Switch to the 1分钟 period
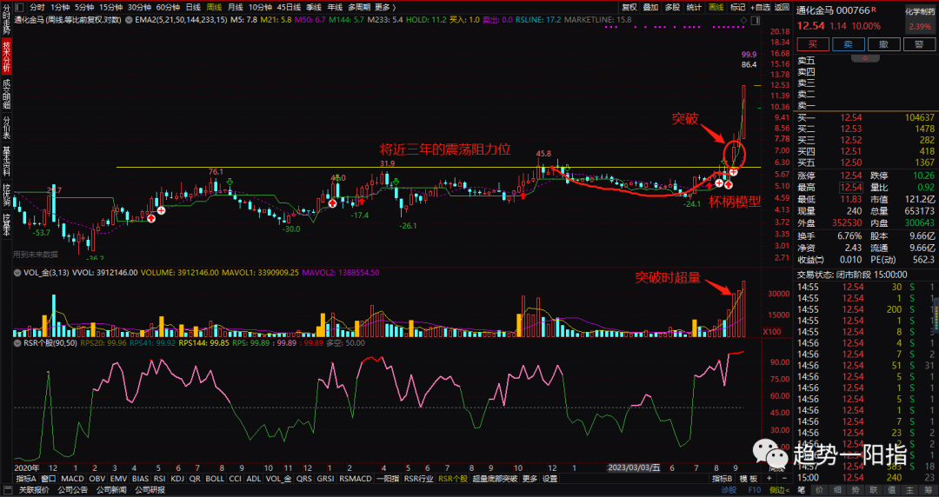Viewport: 939px width, 497px height. tap(60, 7)
